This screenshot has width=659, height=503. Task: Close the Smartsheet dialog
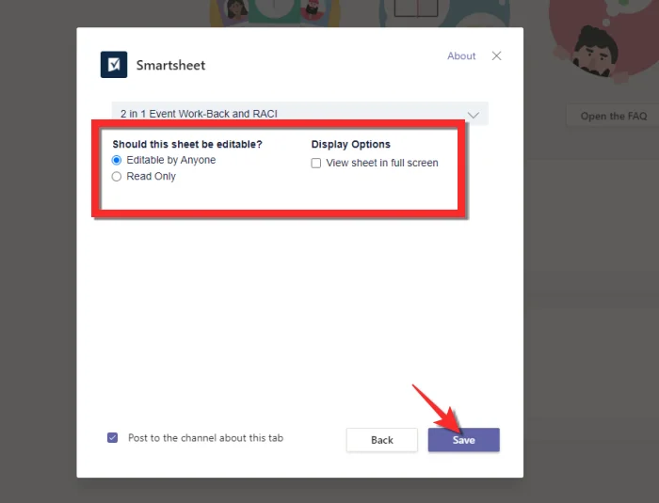(x=496, y=55)
